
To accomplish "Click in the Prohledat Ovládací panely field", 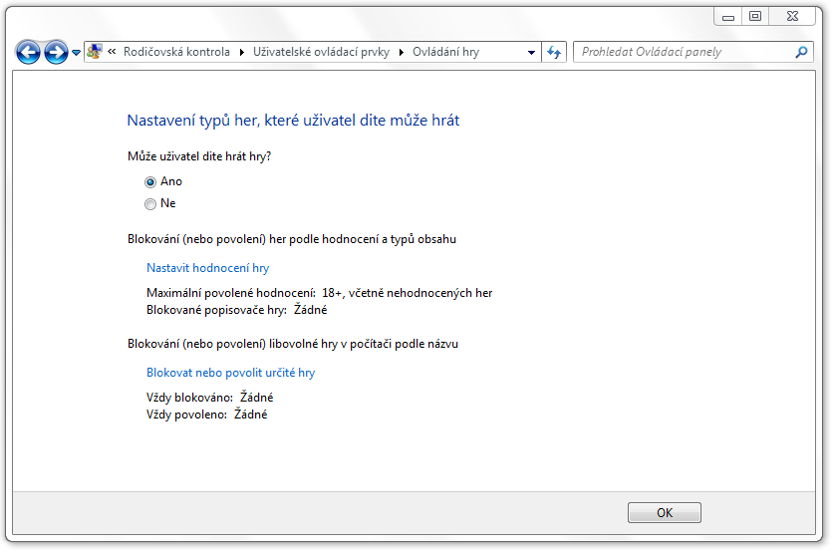I will pyautogui.click(x=684, y=52).
